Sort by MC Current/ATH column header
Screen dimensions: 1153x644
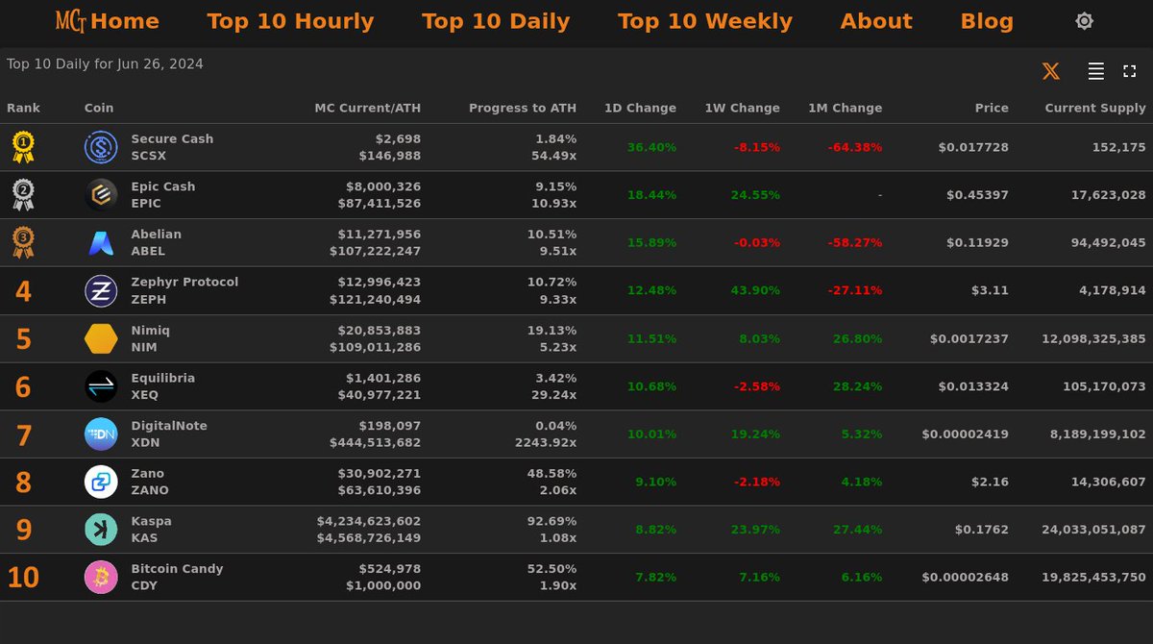tap(368, 109)
